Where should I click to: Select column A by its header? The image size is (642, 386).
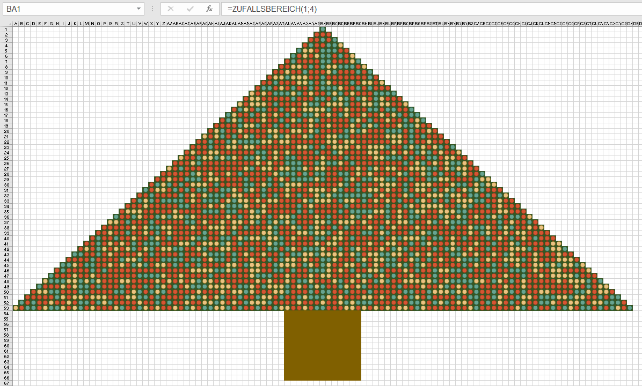pos(16,24)
